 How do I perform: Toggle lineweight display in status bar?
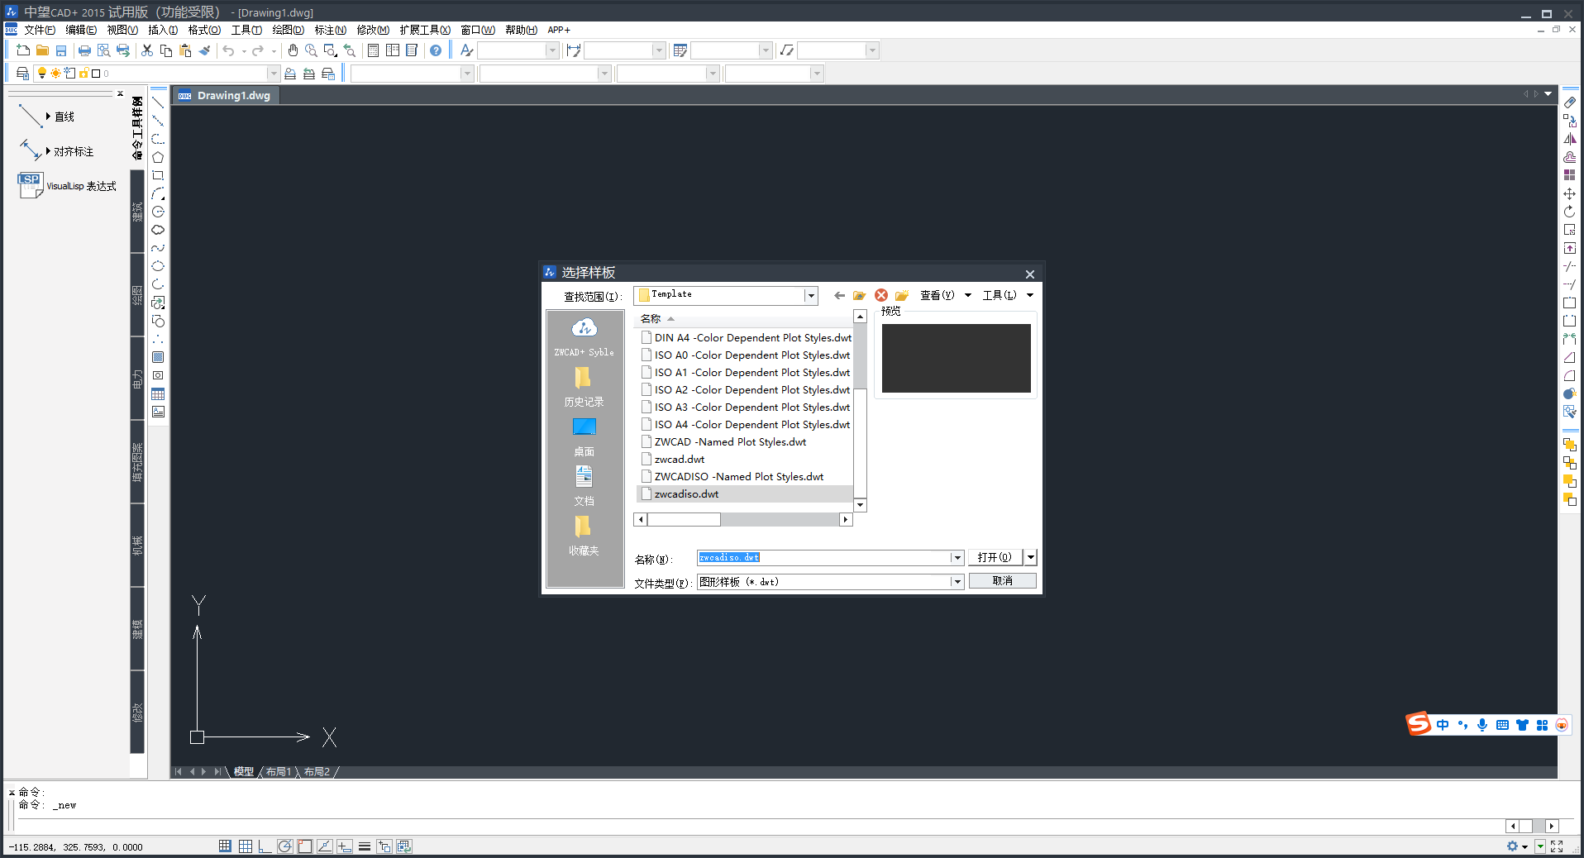pos(365,846)
